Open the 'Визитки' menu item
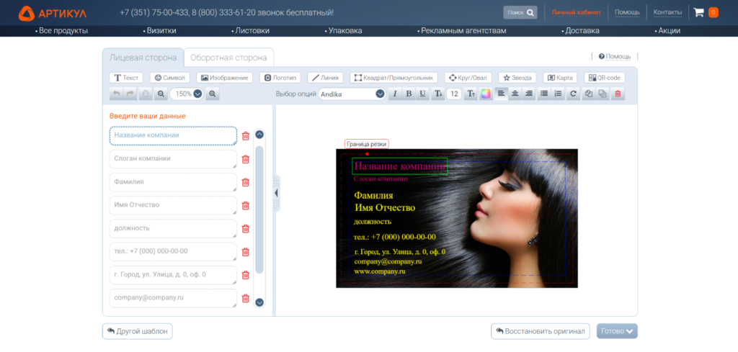The image size is (738, 352). coord(160,31)
